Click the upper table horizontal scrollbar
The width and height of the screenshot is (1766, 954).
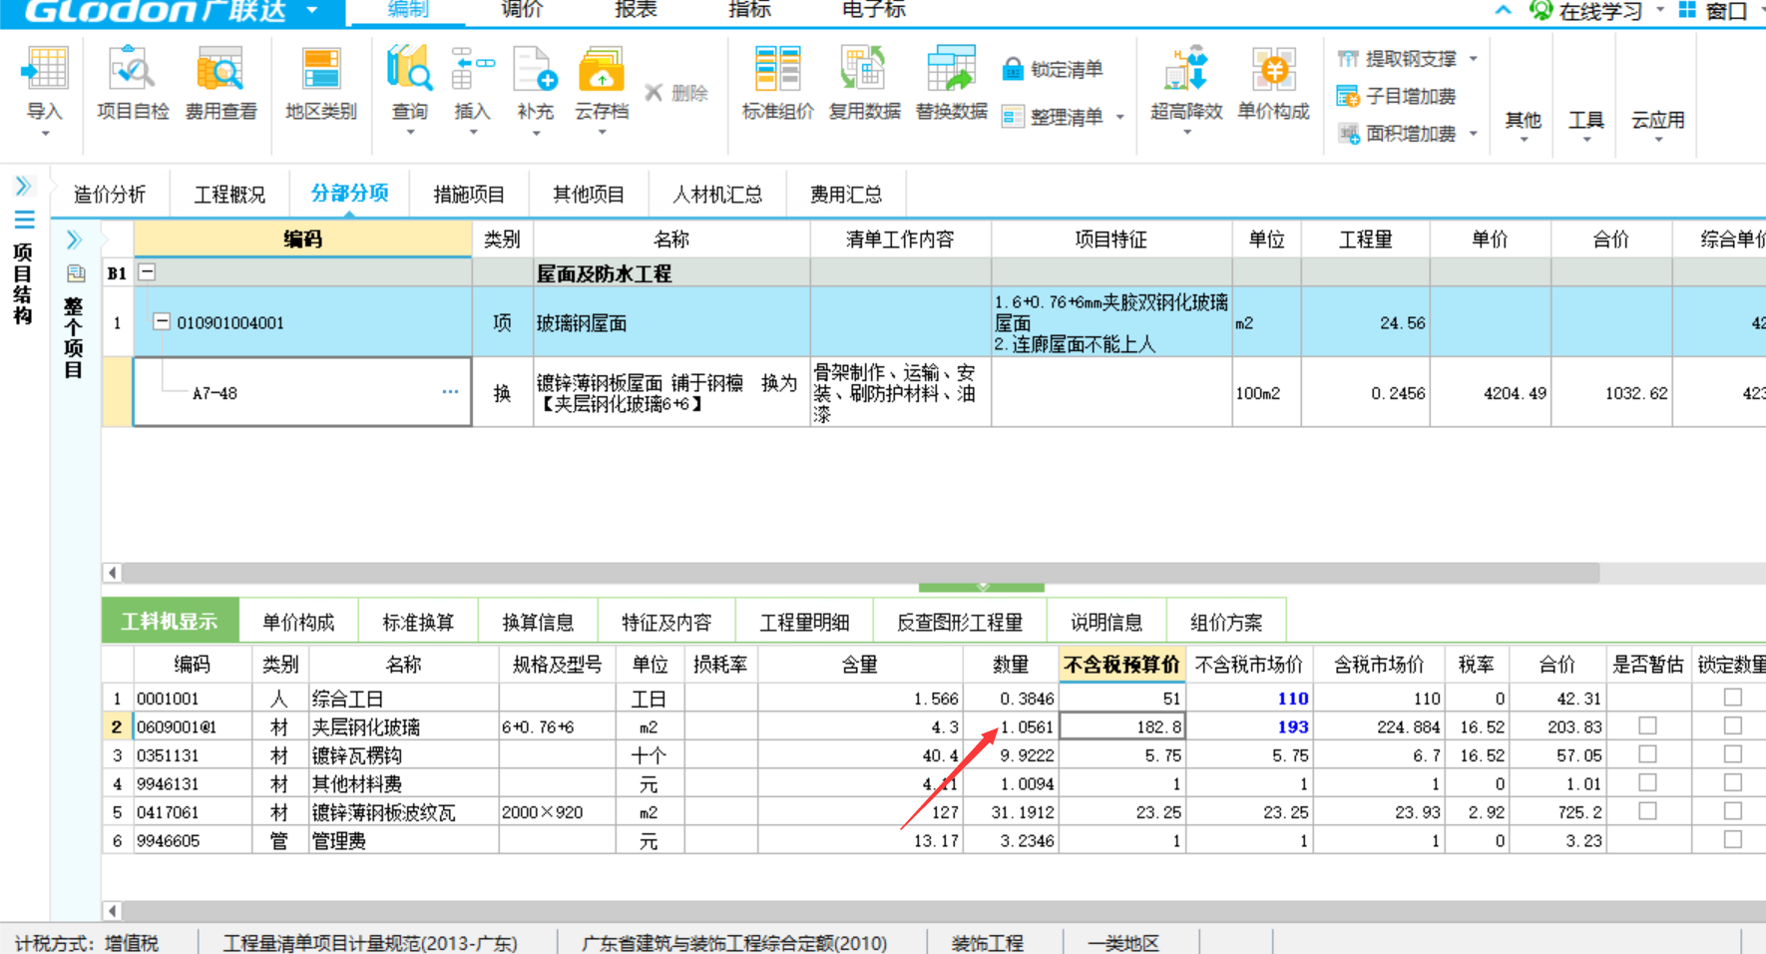pyautogui.click(x=861, y=573)
